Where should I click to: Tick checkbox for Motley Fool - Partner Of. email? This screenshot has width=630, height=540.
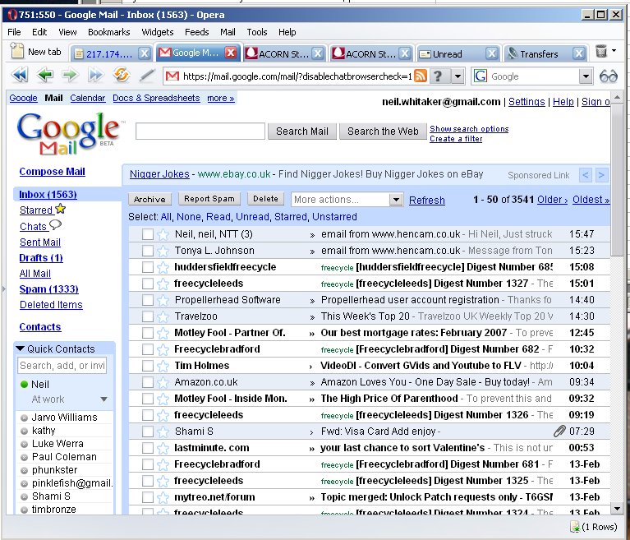coord(148,333)
